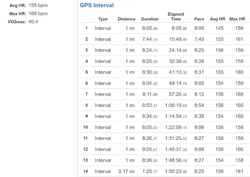Click the 7:44.15 duration in row 2
Image resolution: width=250 pixels, height=177 pixels.
point(149,39)
